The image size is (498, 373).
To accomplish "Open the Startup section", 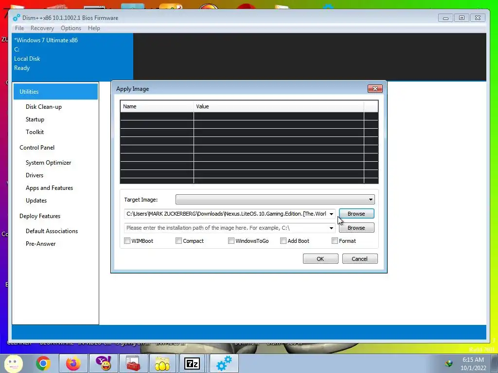I will coord(35,119).
